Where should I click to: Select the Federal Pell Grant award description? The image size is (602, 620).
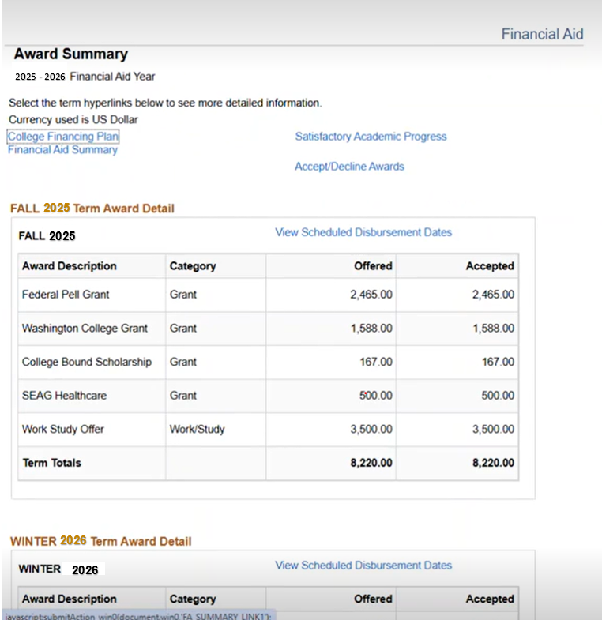tap(66, 295)
